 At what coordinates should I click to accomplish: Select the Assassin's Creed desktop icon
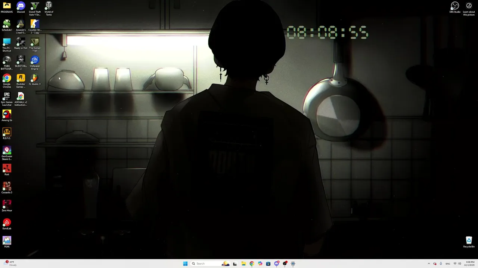click(21, 27)
